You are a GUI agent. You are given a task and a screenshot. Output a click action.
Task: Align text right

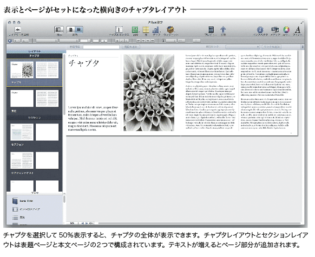pyautogui.click(x=148, y=41)
